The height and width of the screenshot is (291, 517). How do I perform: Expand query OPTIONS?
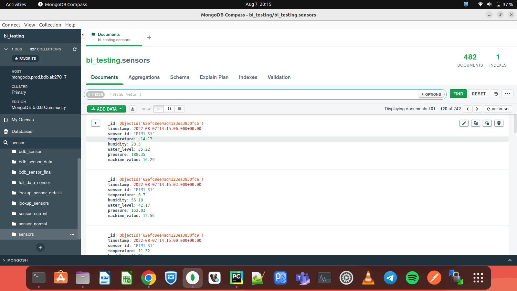[x=432, y=94]
